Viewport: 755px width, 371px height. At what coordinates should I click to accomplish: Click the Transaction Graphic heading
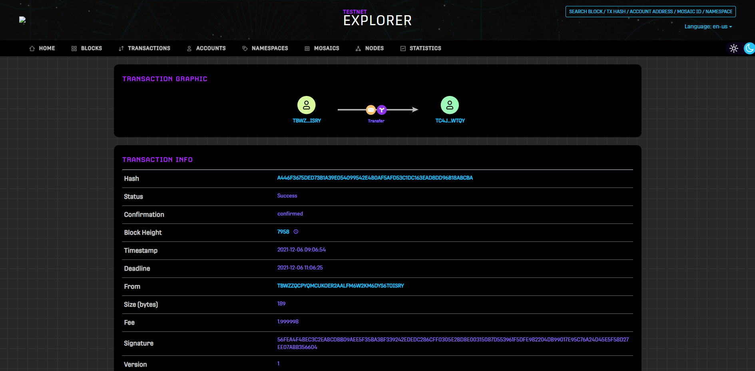(x=165, y=79)
